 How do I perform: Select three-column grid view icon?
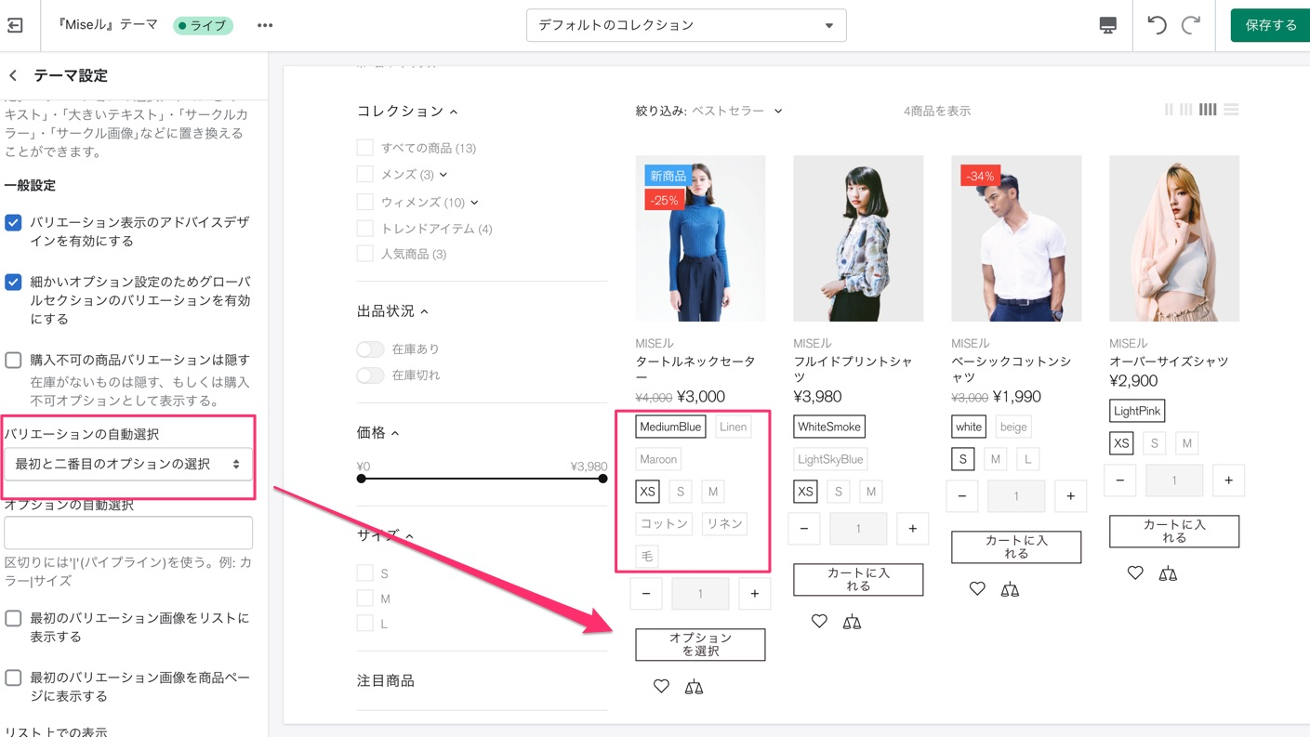[1186, 110]
